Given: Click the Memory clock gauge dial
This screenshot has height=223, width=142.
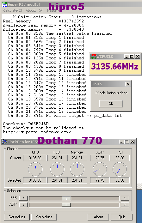Looking at the screenshot, I should point(77,169).
